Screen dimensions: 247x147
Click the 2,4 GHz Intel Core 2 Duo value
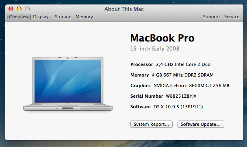(x=183, y=64)
